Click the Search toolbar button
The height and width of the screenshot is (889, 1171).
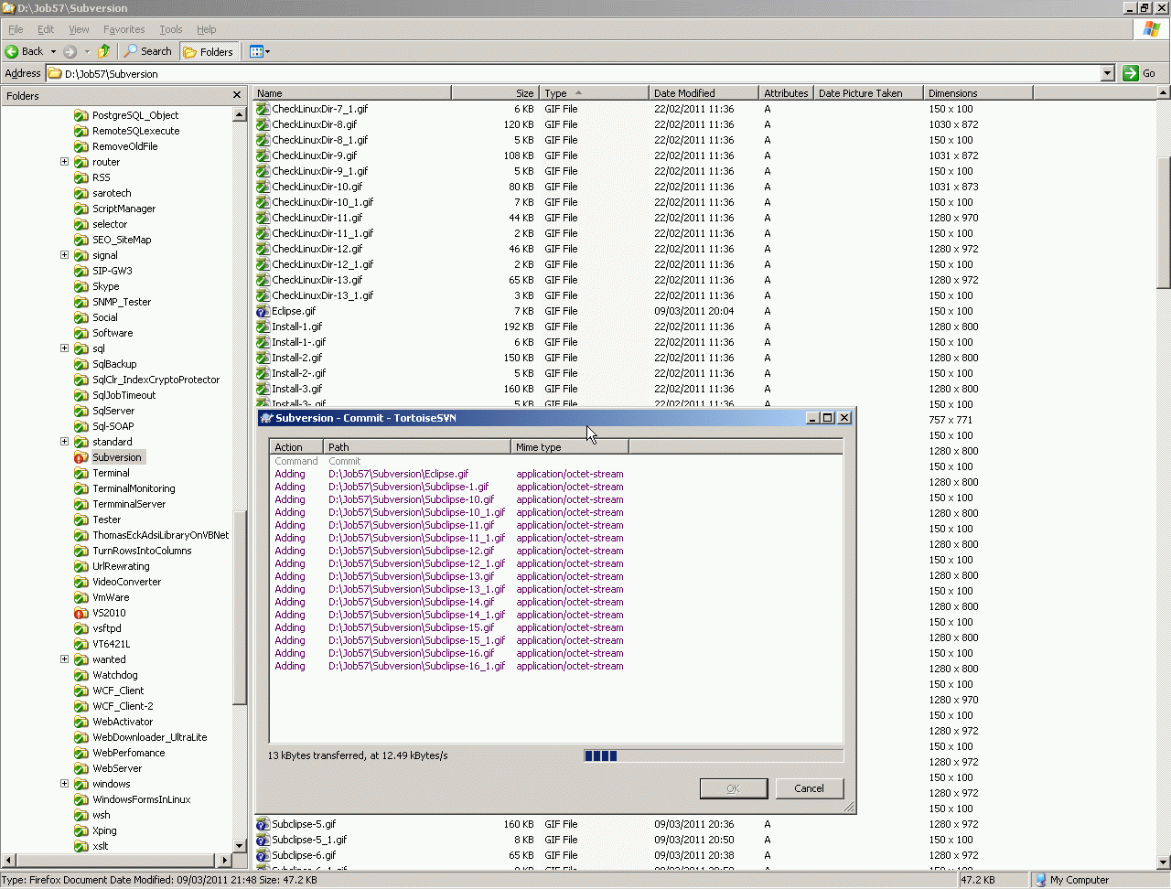coord(148,51)
